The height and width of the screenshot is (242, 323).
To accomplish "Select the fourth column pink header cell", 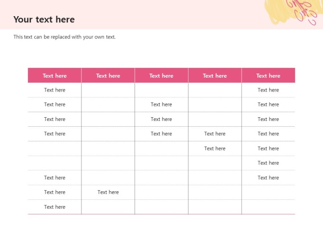I will 215,75.
